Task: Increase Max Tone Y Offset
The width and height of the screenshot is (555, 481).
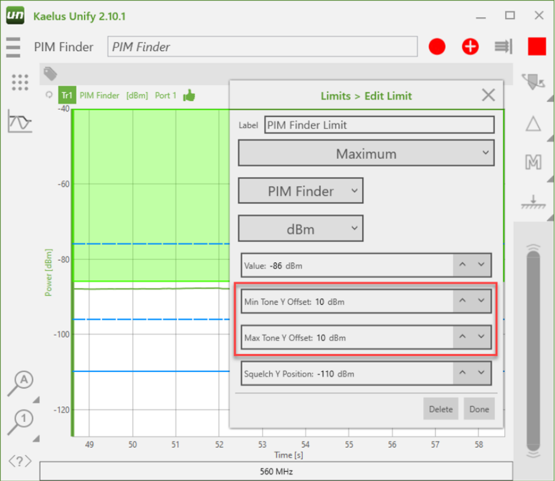Action: (x=462, y=337)
